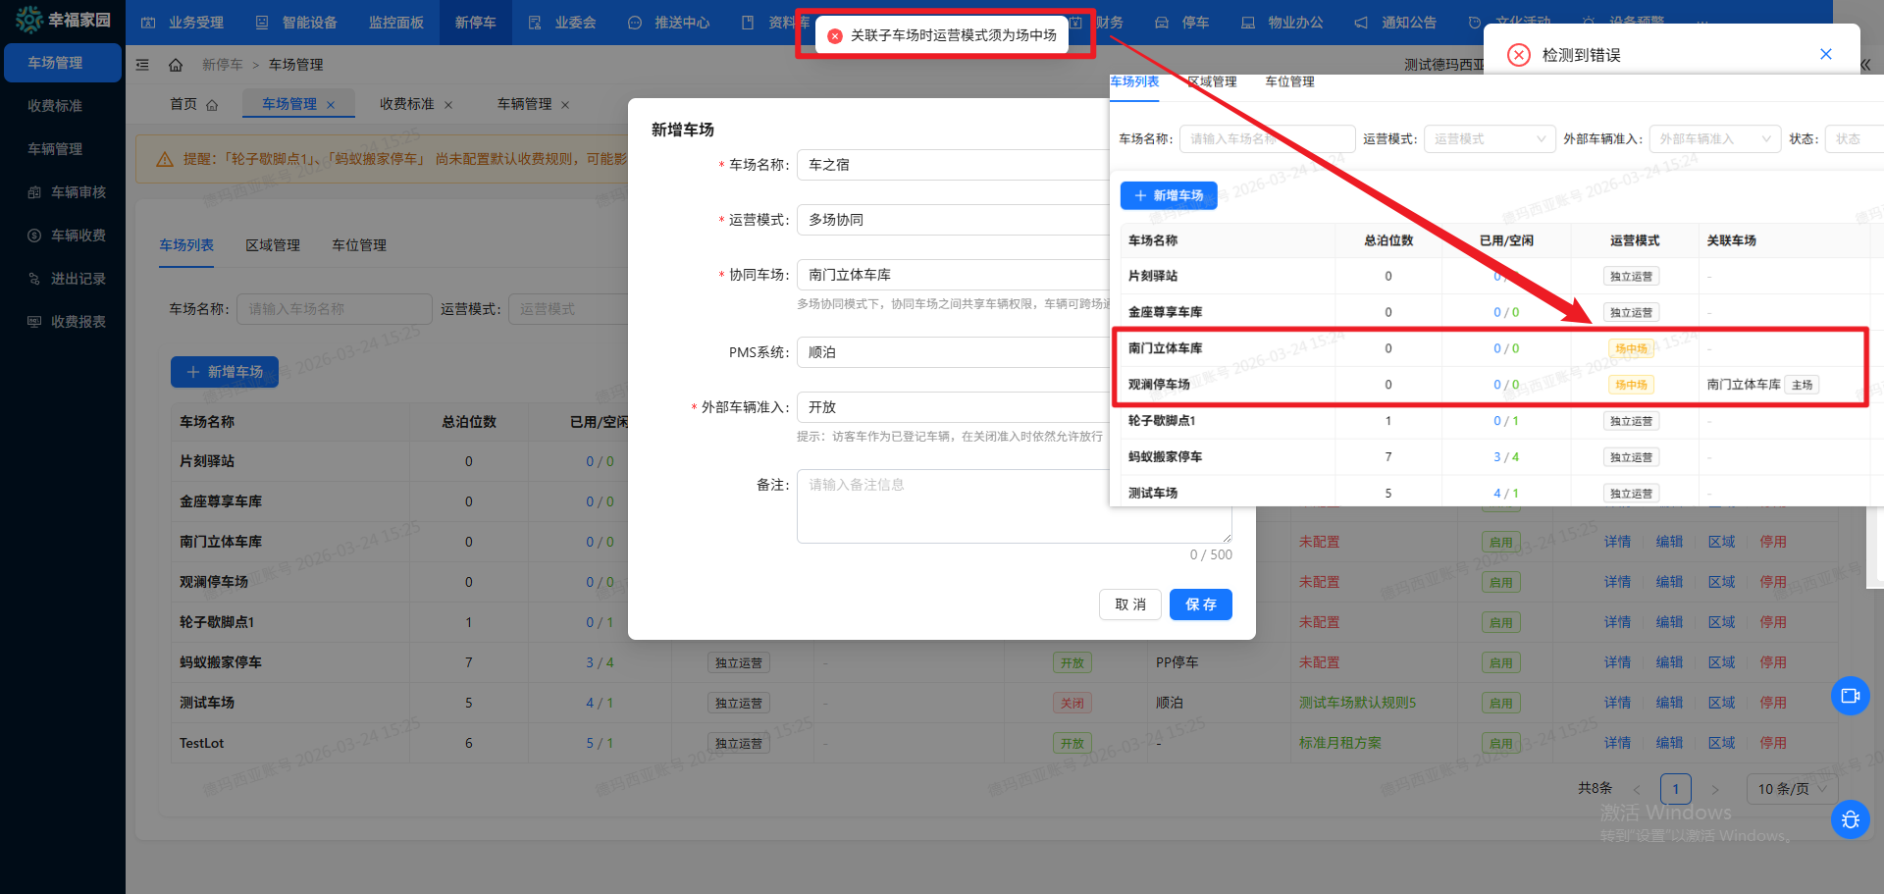Click the 车场名称 field containing 车之宿

[952, 165]
